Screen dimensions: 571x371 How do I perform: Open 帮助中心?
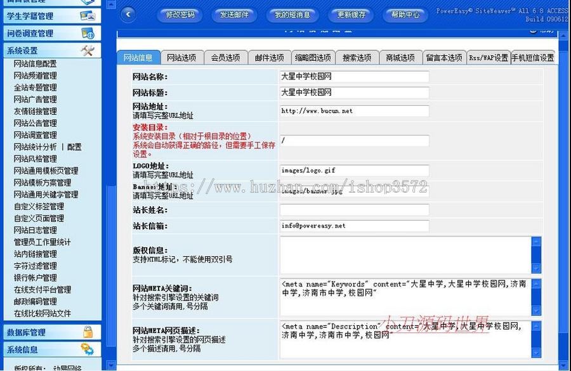pos(405,15)
